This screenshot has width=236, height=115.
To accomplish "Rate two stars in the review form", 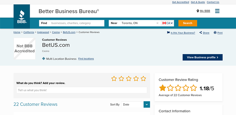I will pyautogui.click(x=121, y=79).
